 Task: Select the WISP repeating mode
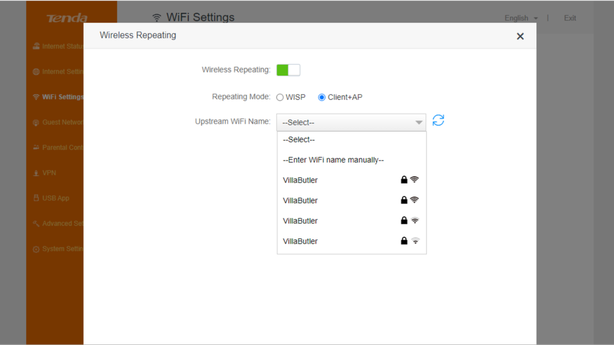(280, 96)
